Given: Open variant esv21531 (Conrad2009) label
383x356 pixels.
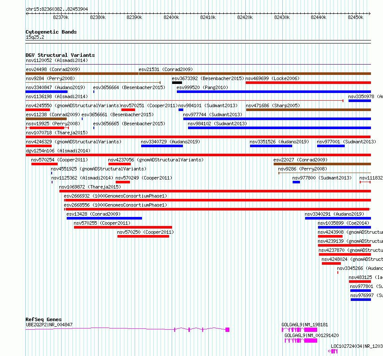Looking at the screenshot, I should click(x=166, y=69).
